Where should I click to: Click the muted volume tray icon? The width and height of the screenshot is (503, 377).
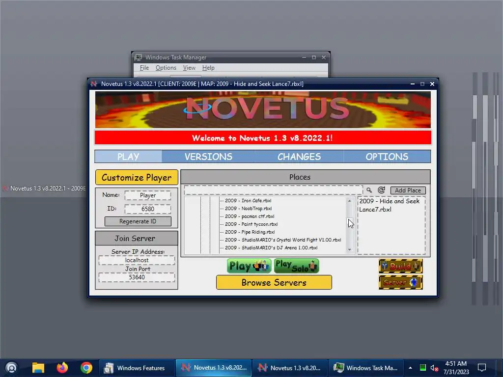(434, 368)
